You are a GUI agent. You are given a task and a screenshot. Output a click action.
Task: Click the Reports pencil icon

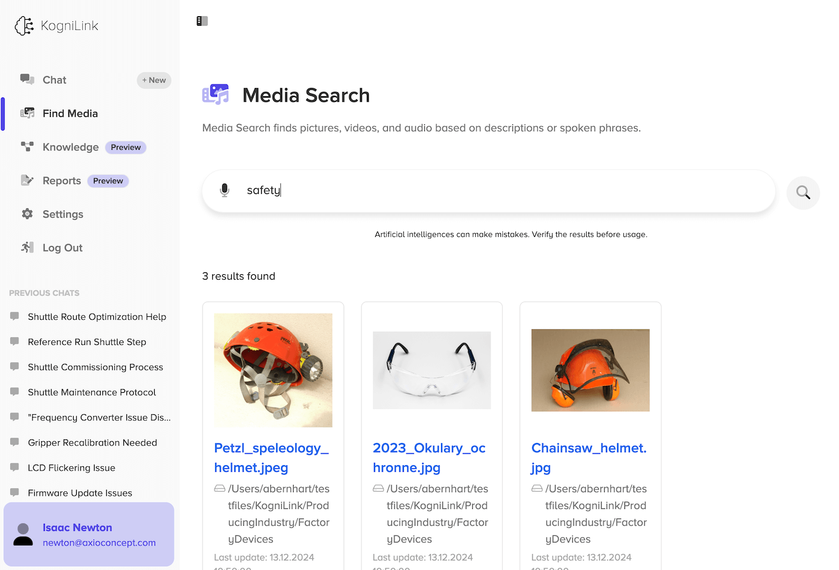click(27, 180)
